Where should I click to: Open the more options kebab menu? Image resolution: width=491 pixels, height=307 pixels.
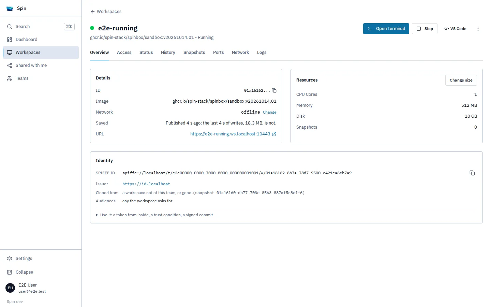click(x=478, y=29)
